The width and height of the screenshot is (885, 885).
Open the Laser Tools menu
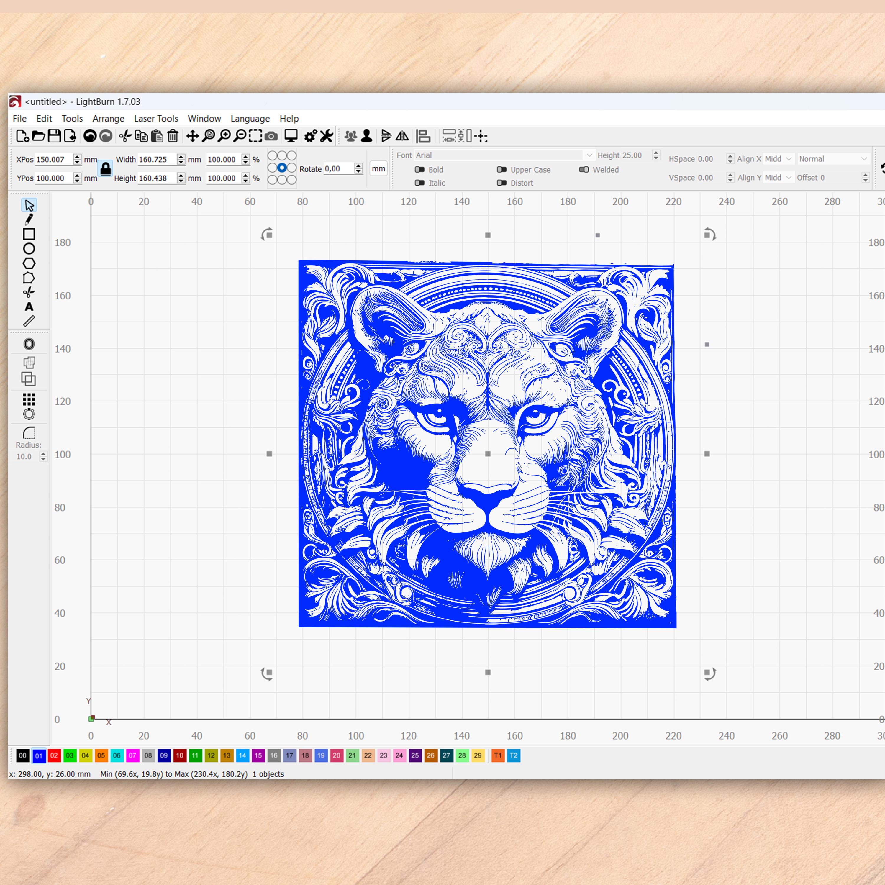coord(156,119)
